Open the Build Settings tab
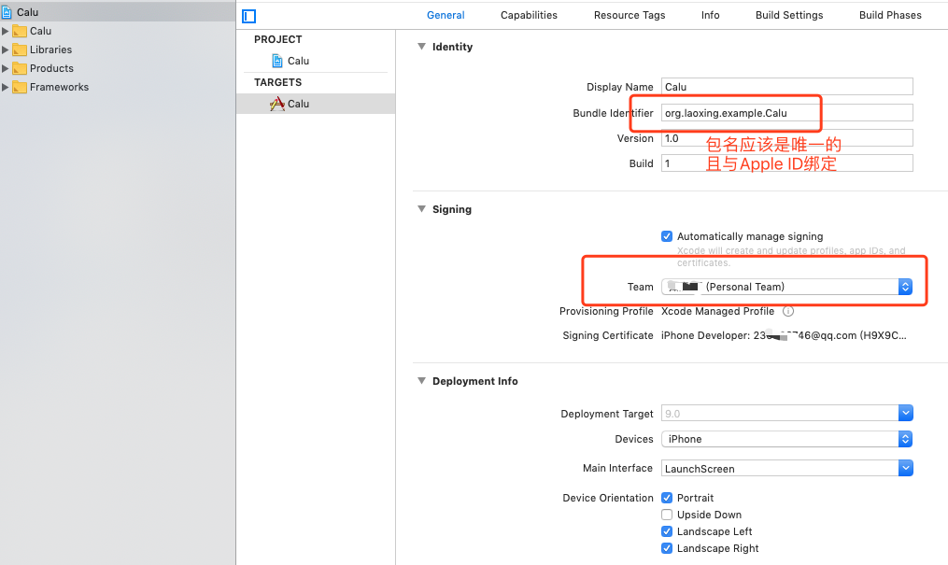This screenshot has width=948, height=565. point(789,15)
